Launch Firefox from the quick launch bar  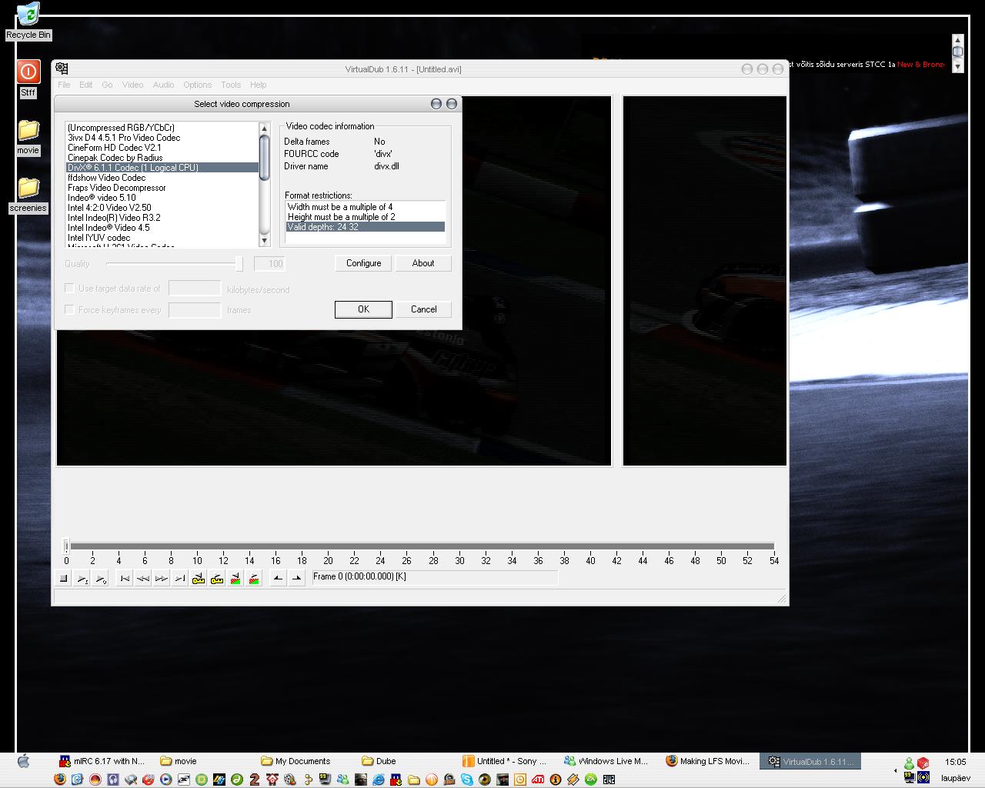point(60,780)
